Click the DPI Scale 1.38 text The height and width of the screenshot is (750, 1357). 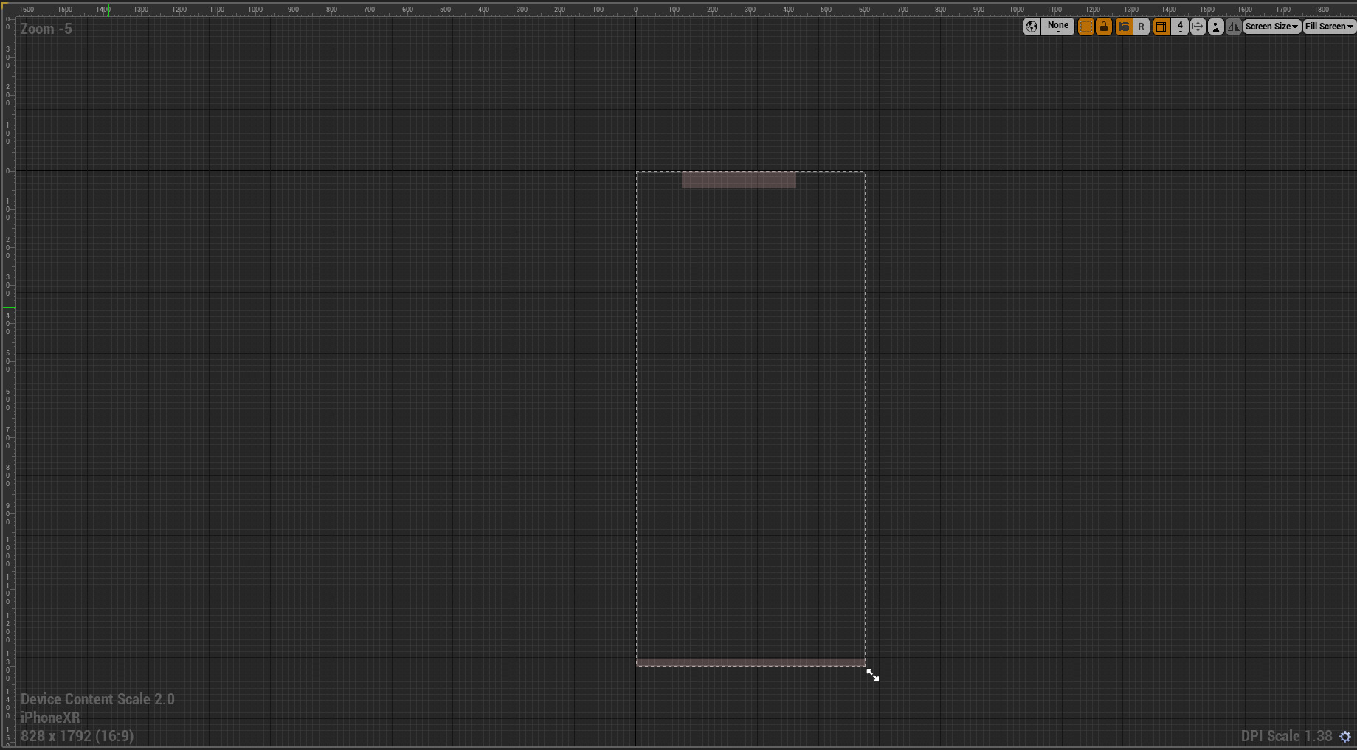click(1286, 736)
